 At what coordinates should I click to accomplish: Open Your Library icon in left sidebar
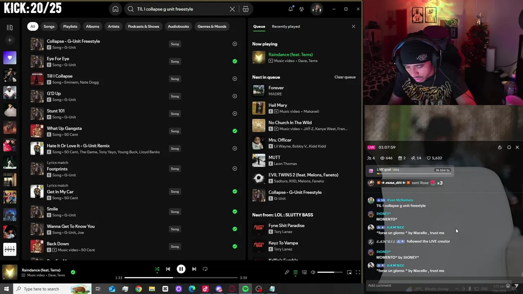pos(10,27)
